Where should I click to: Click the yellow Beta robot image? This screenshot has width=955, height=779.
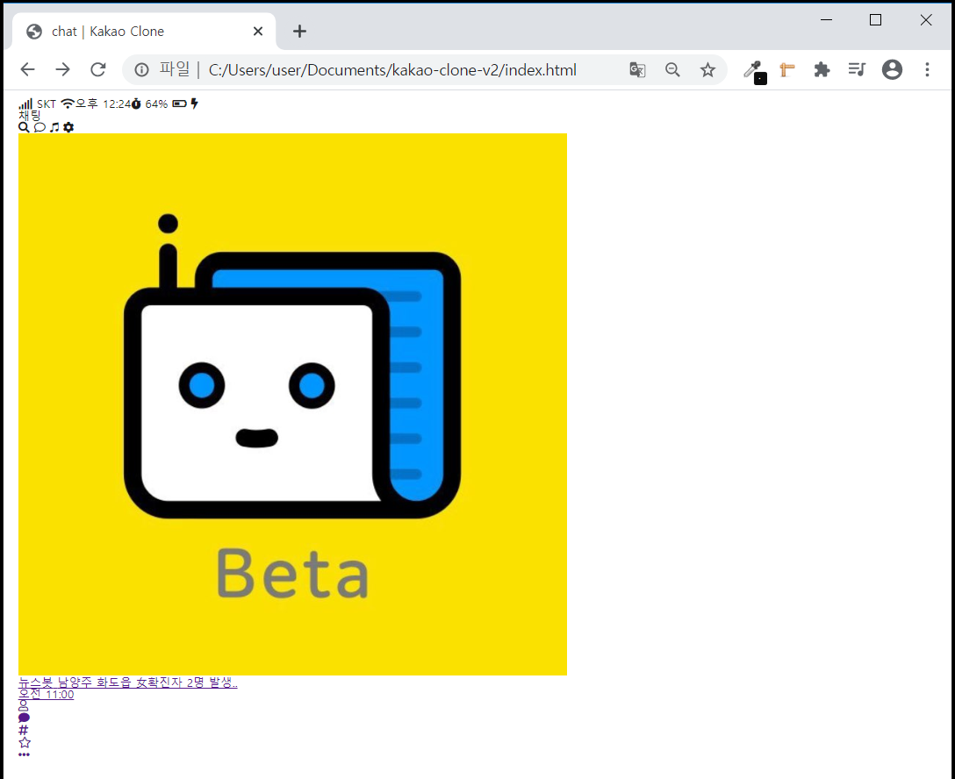point(292,404)
